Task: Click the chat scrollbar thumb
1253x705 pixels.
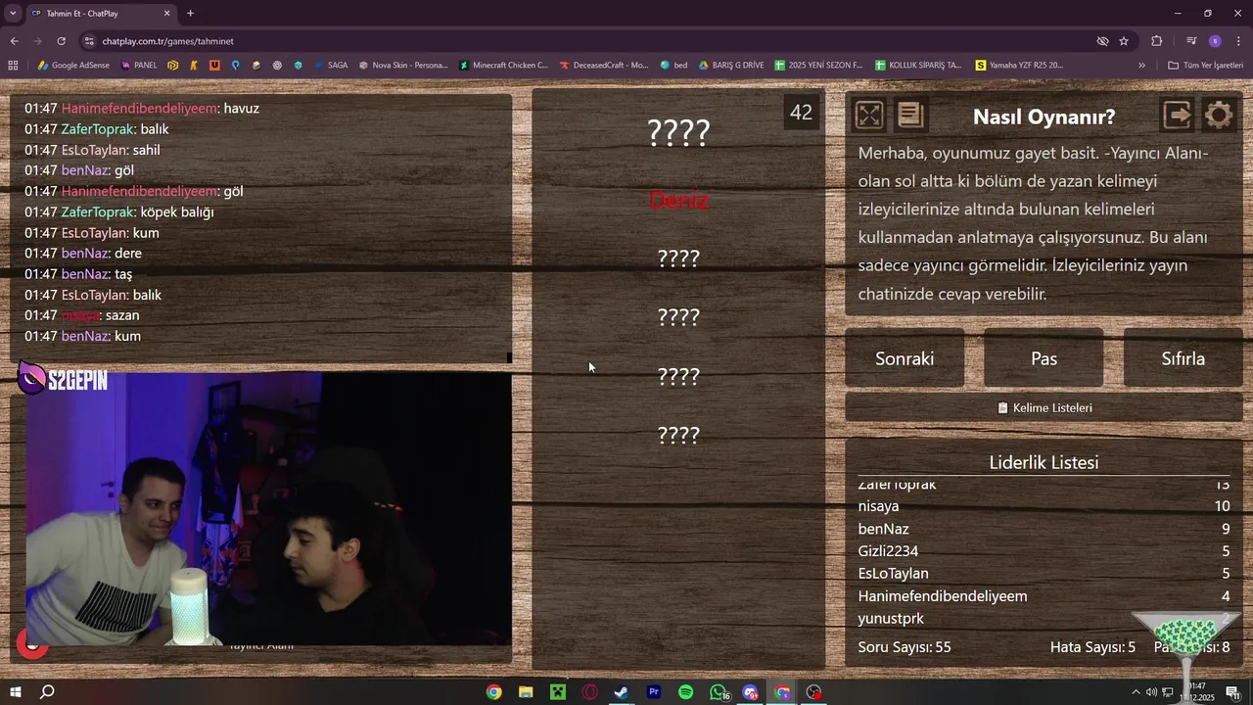Action: click(x=509, y=357)
